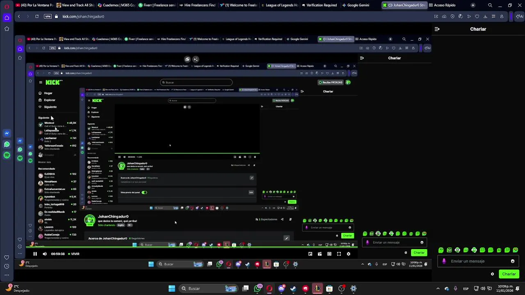Open Messenger in the Opera sidebar
Viewport: 525px width, 295px height.
(x=7, y=133)
